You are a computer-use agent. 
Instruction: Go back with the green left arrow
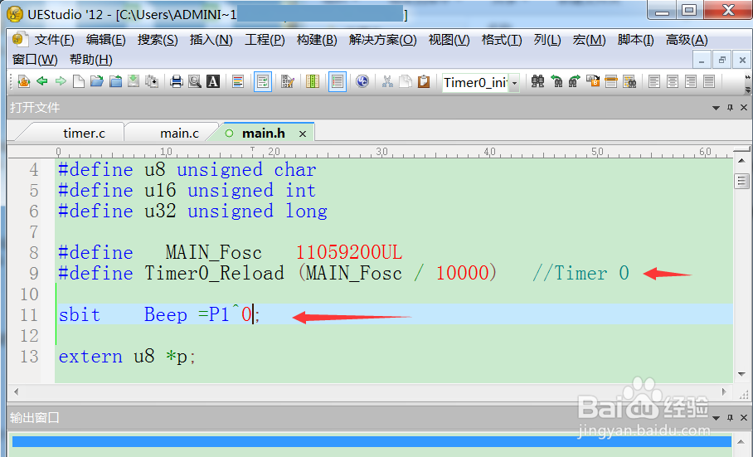pyautogui.click(x=42, y=81)
